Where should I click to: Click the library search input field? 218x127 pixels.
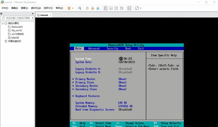tap(16, 18)
